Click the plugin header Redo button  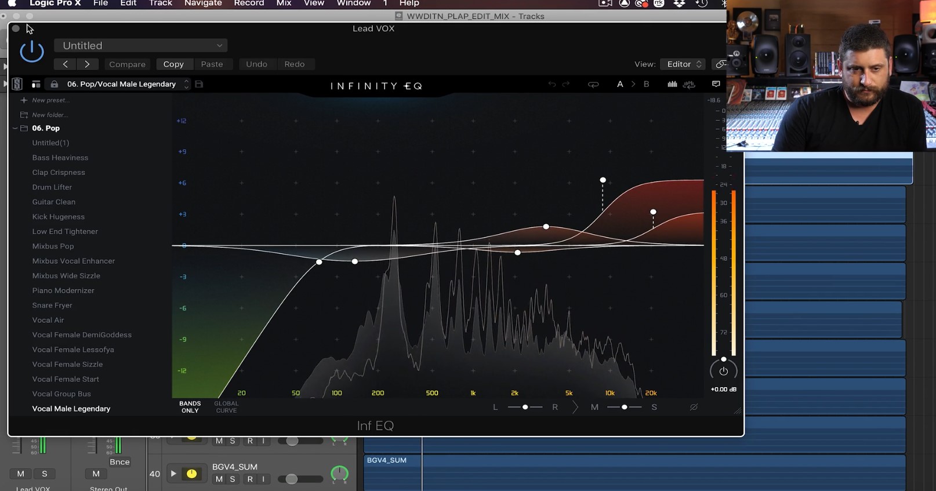(294, 64)
